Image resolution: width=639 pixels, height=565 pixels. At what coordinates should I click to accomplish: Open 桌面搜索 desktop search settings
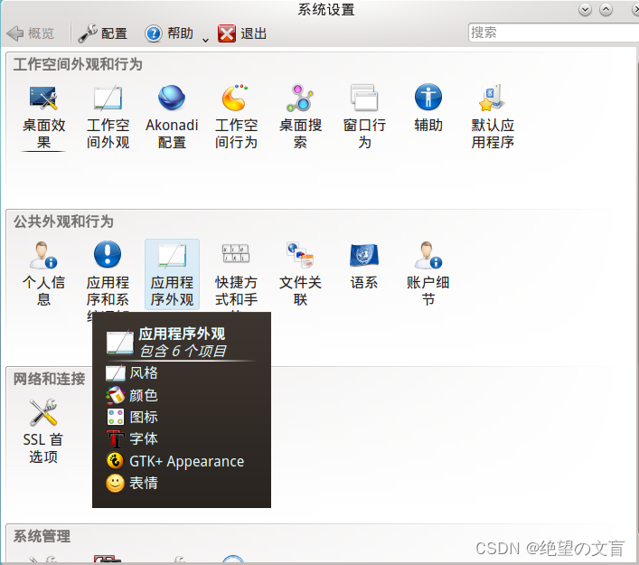[x=300, y=117]
